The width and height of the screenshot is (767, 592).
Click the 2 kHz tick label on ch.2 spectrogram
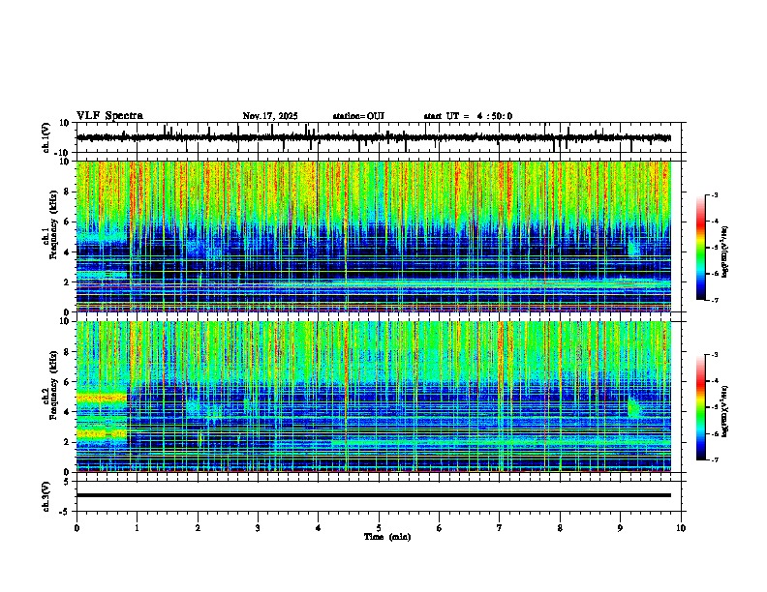point(67,442)
